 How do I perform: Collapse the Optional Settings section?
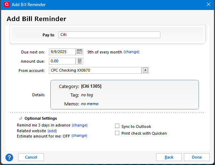point(21,118)
